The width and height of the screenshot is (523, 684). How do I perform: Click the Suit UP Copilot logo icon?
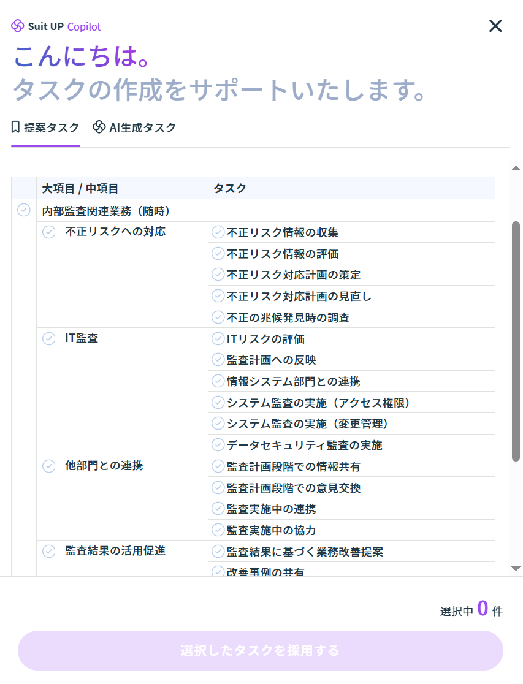(18, 26)
